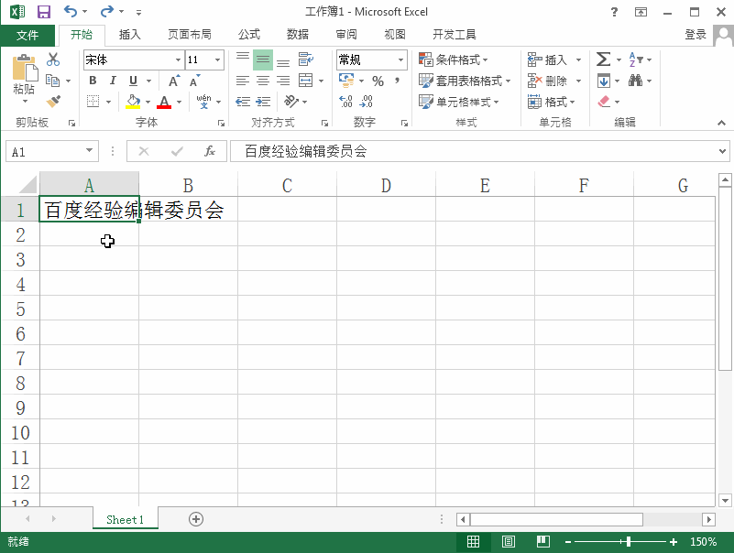This screenshot has width=734, height=553.
Task: Align text left
Action: (x=243, y=81)
